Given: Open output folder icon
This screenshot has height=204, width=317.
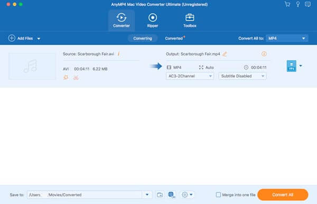Looking at the screenshot, I should click(160, 194).
